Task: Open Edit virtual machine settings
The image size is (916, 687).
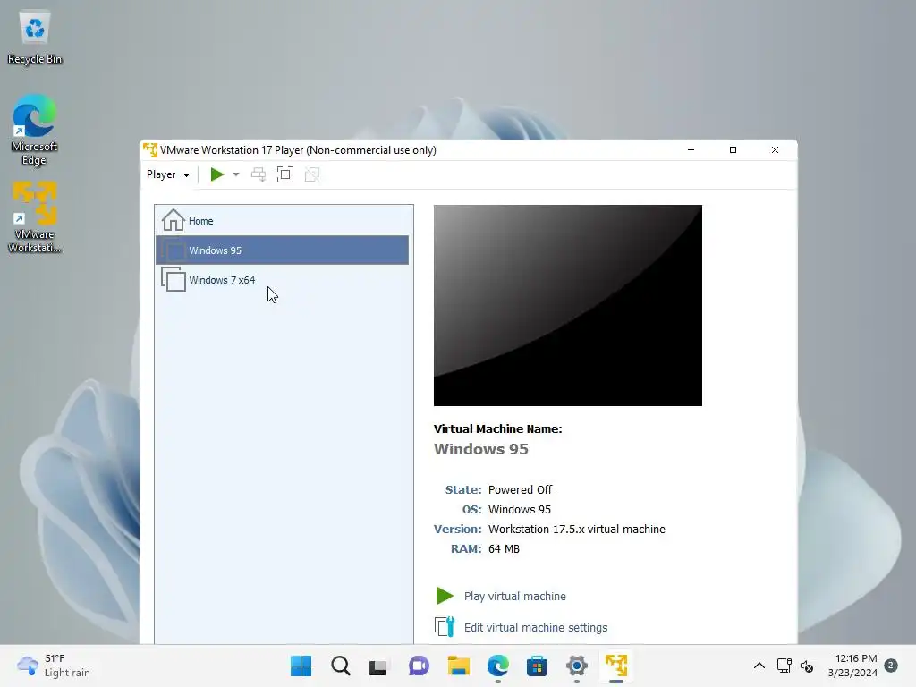Action: click(536, 627)
